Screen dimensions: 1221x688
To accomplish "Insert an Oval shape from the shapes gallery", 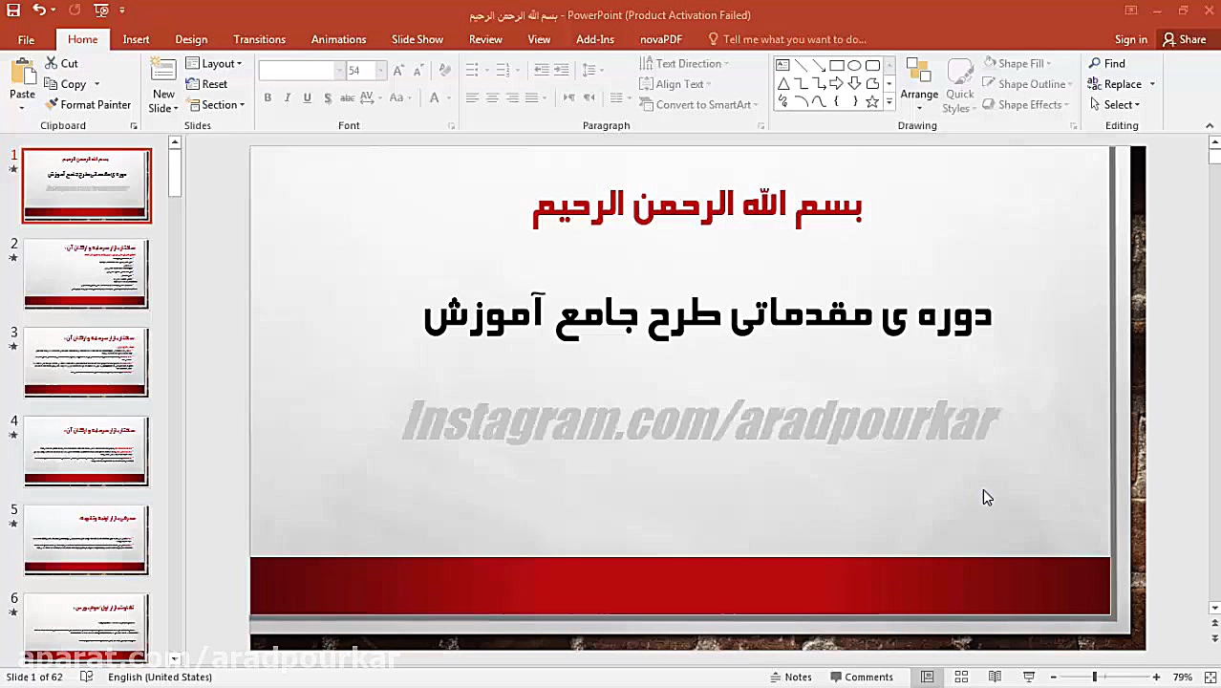I will 853,64.
